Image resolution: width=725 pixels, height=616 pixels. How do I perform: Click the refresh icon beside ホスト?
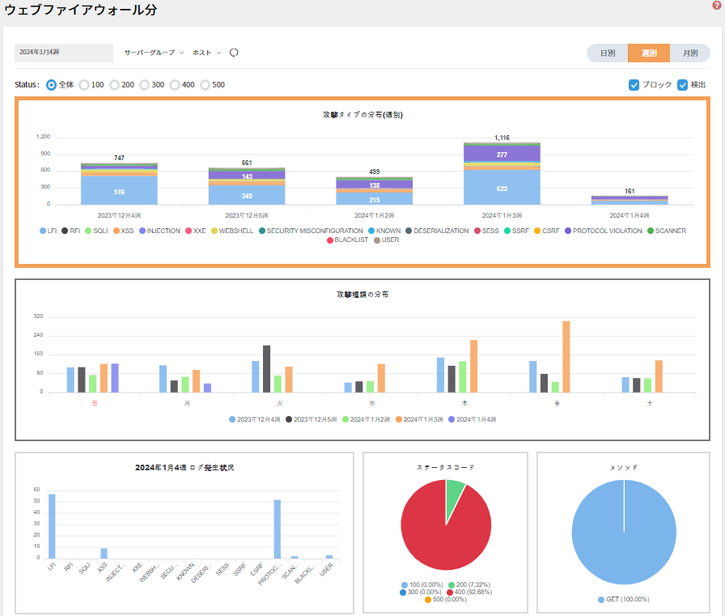pyautogui.click(x=234, y=53)
